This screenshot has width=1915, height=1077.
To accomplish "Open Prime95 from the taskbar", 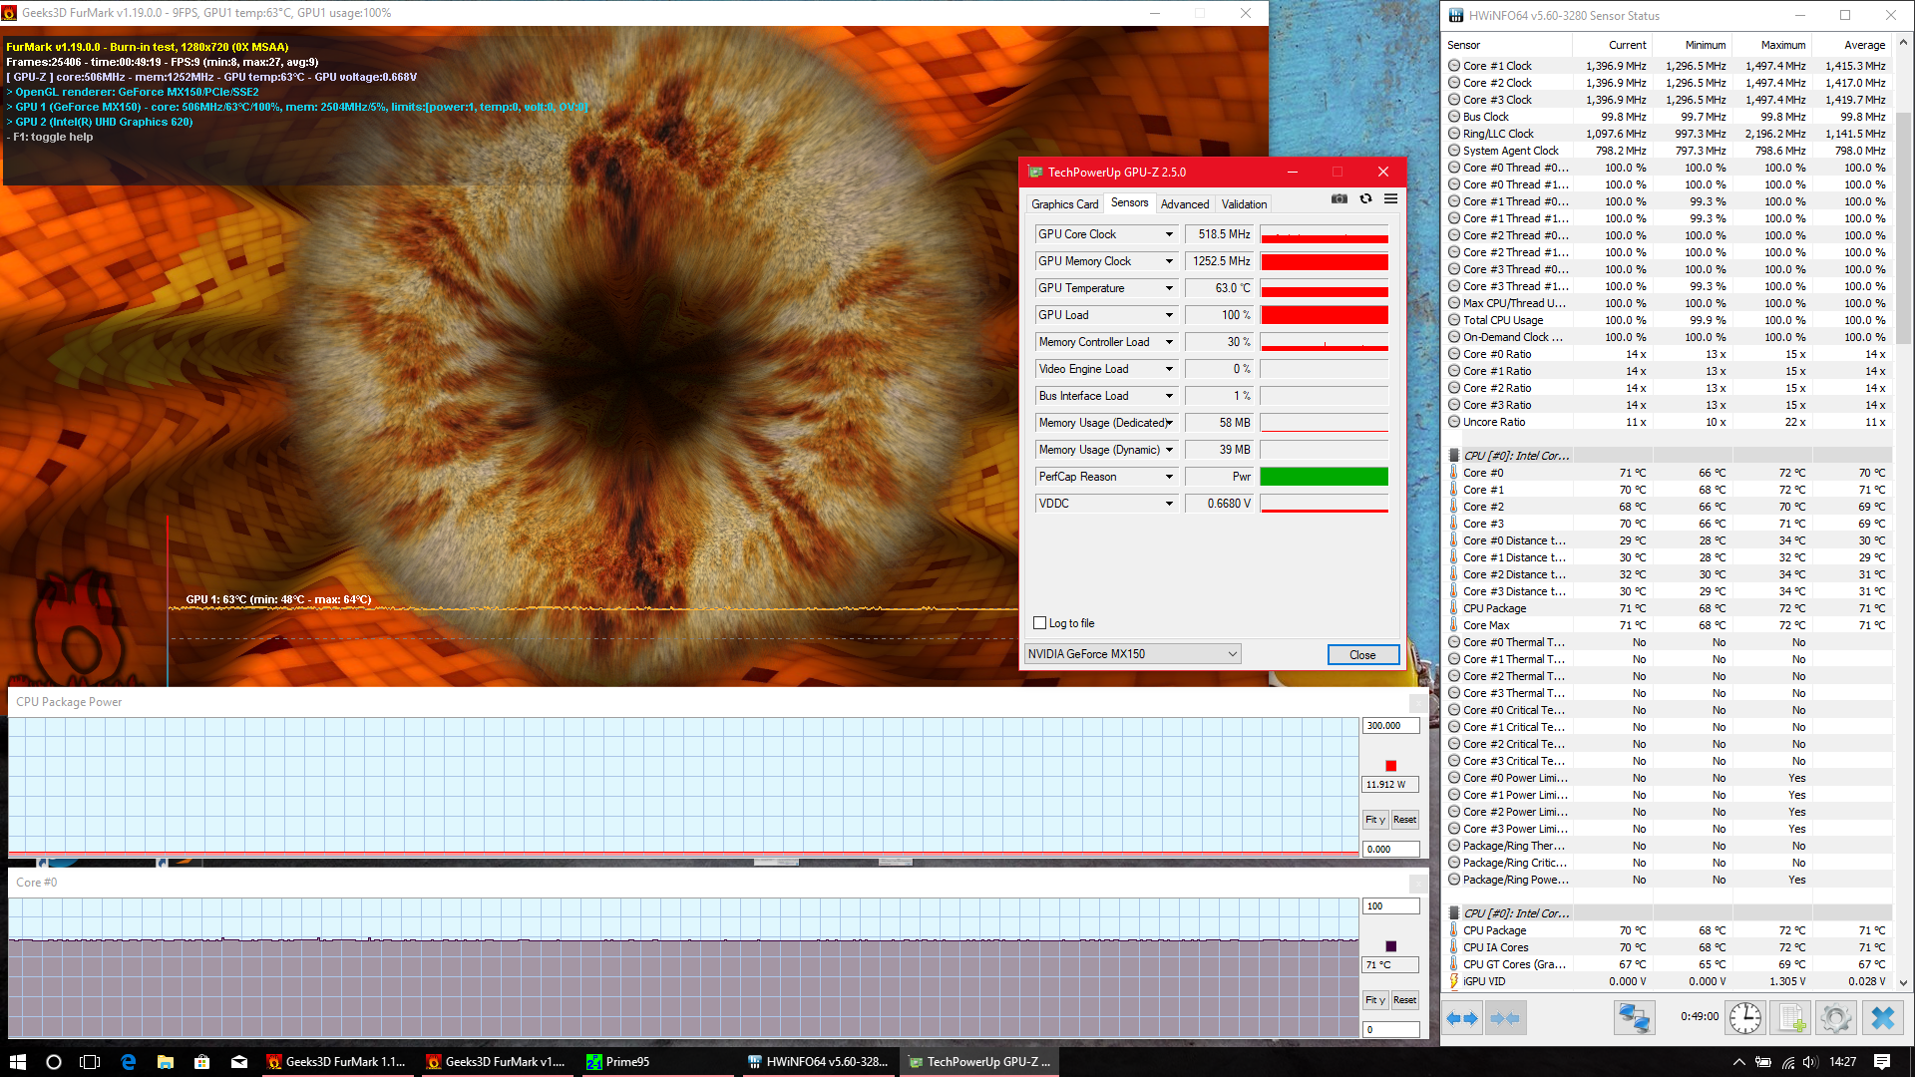I will pyautogui.click(x=618, y=1062).
